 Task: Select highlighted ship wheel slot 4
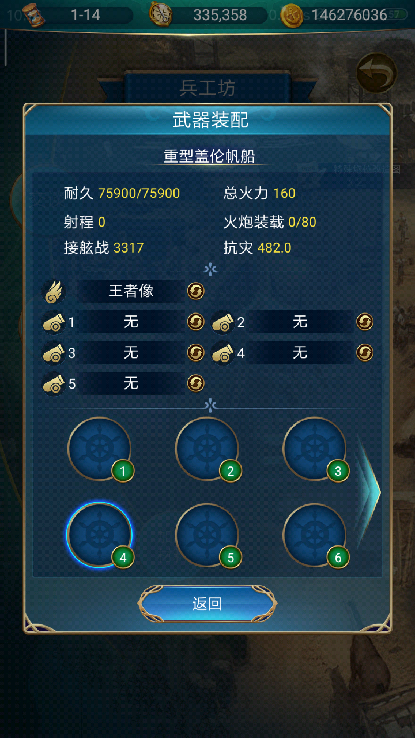pyautogui.click(x=100, y=535)
